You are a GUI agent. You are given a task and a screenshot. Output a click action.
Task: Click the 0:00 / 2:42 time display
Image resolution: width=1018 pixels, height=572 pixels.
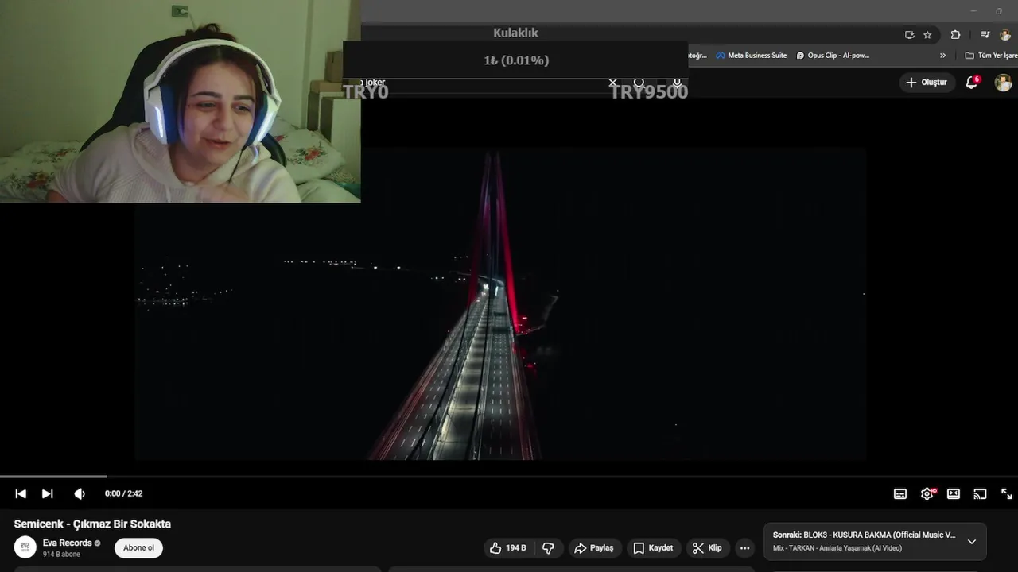[123, 493]
